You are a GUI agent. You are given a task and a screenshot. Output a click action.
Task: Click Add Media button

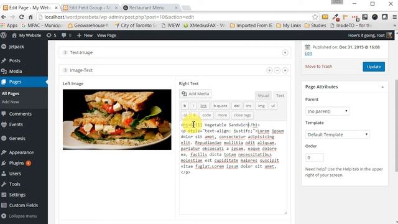pos(195,94)
